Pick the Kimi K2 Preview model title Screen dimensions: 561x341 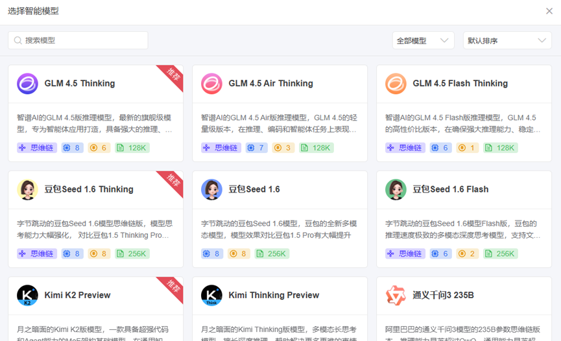(x=77, y=295)
